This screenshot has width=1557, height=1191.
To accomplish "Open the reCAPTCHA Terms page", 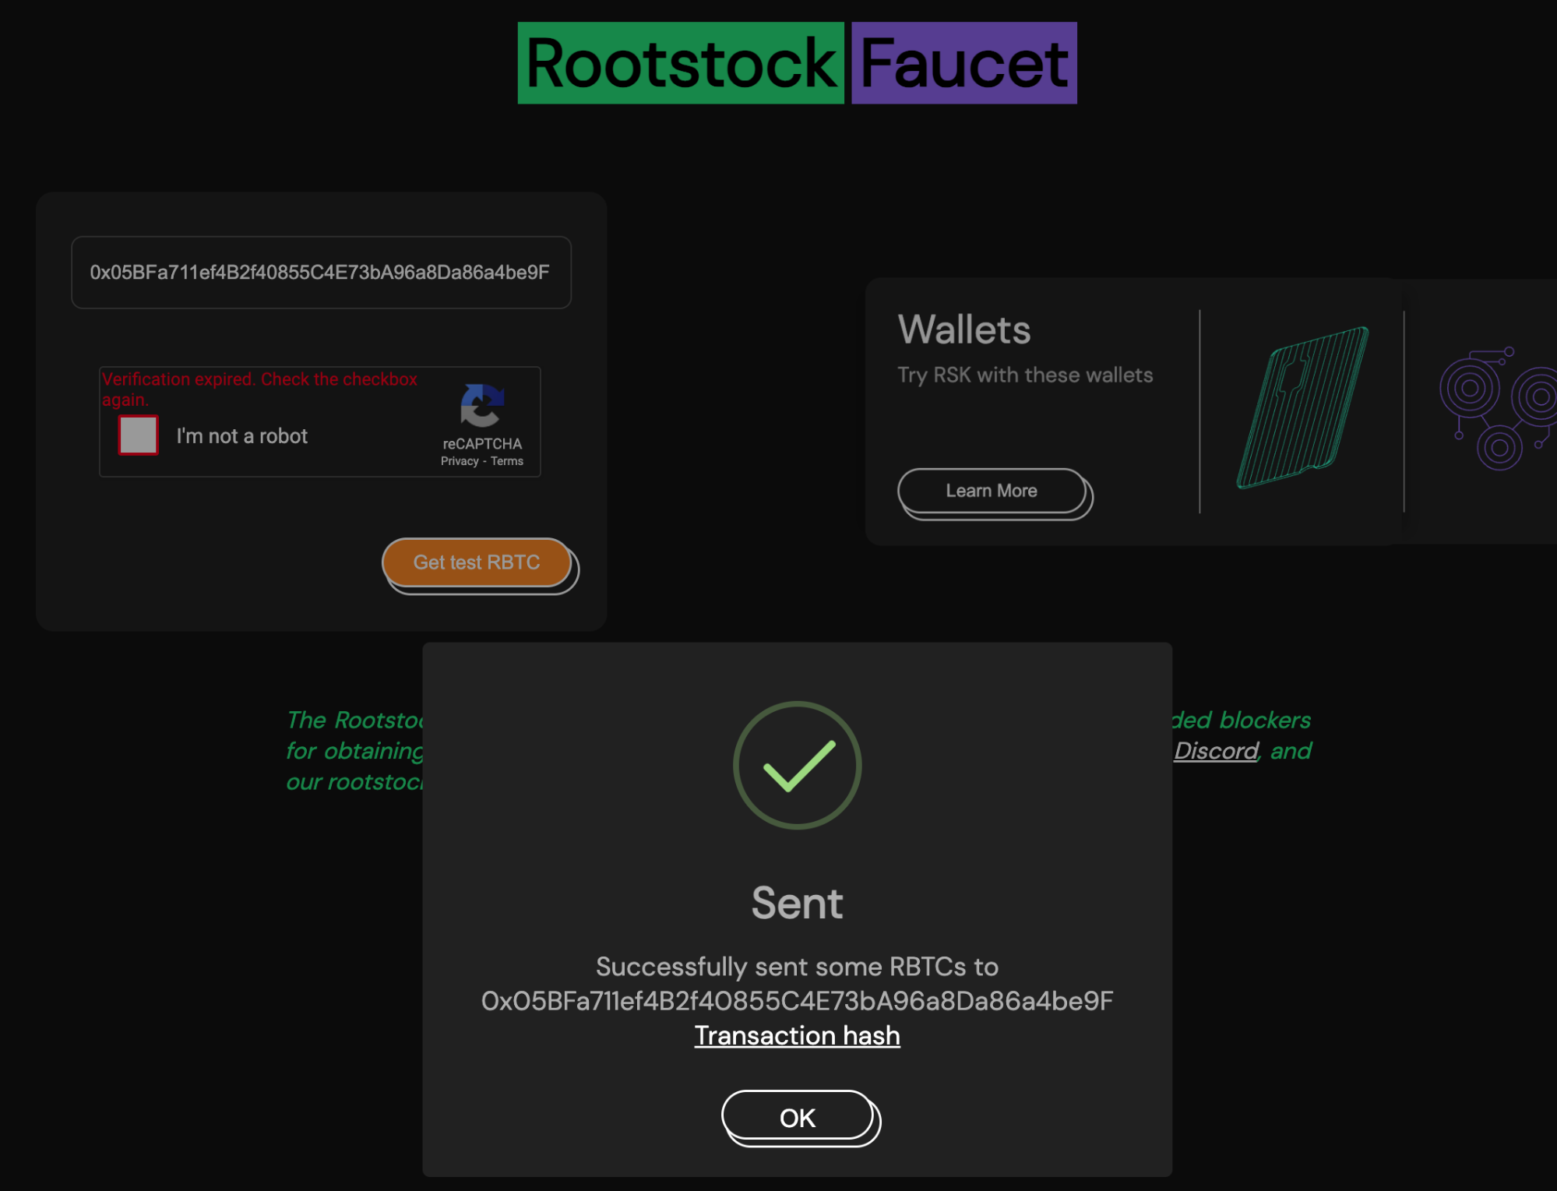I will pos(507,460).
